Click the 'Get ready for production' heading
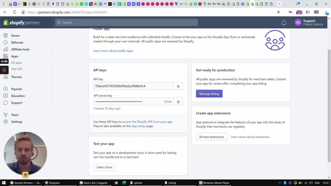 (x=215, y=70)
